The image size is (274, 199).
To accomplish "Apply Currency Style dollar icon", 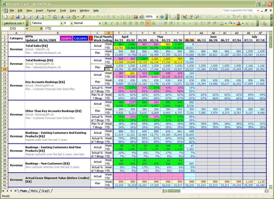I will [x=178, y=23].
